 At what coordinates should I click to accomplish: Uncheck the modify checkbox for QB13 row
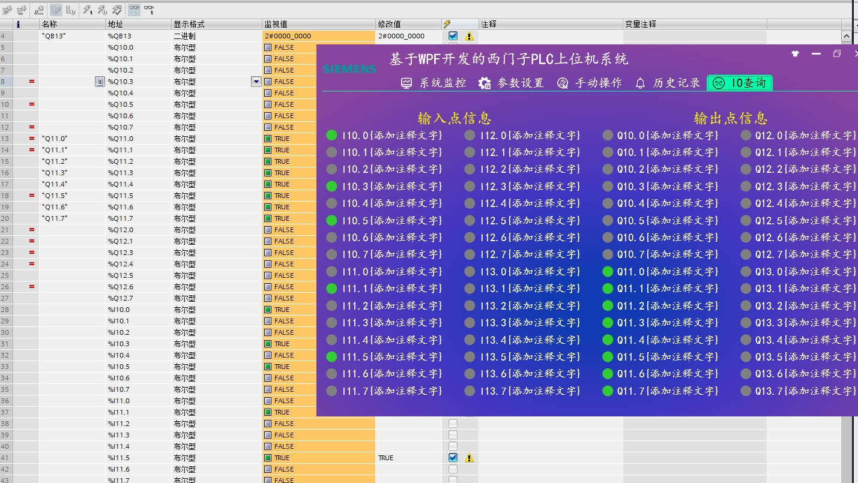pyautogui.click(x=453, y=36)
